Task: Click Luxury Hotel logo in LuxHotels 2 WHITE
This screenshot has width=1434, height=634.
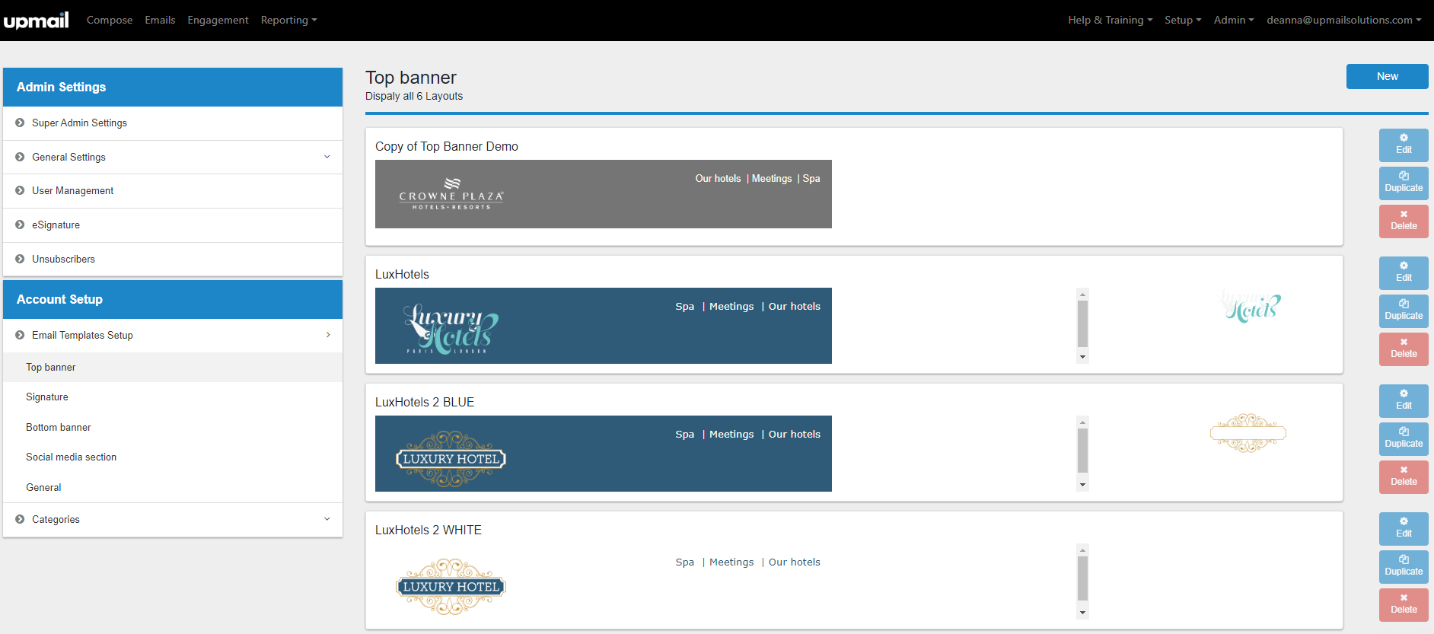Action: 451,587
